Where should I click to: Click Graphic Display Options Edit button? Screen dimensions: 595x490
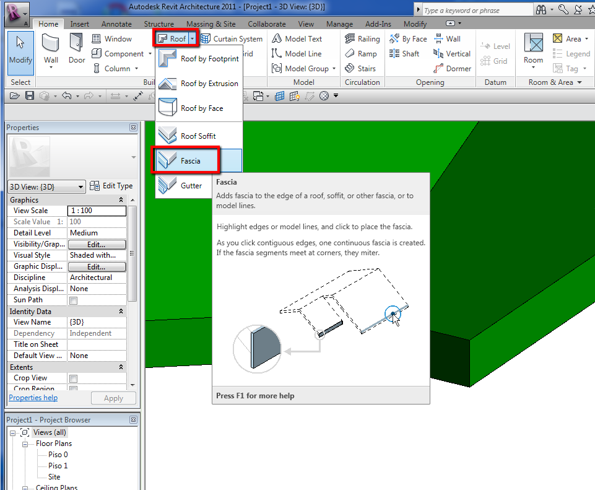pyautogui.click(x=97, y=267)
